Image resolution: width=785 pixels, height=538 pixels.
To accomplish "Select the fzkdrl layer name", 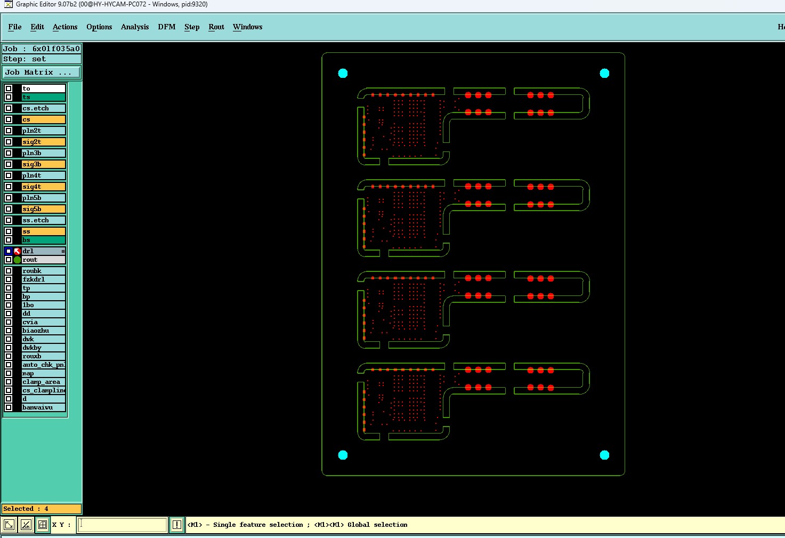I will pyautogui.click(x=44, y=279).
